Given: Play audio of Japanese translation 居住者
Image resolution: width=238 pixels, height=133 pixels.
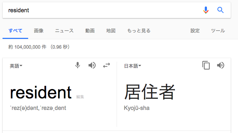Looking at the screenshot, I should (x=221, y=65).
